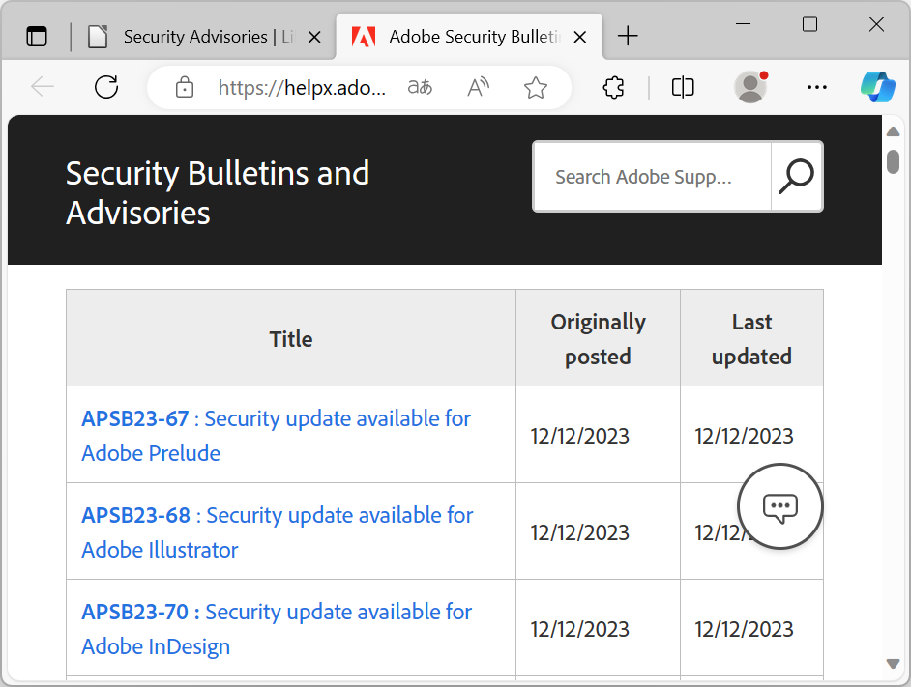Open the translate page icon
The image size is (911, 687).
[420, 88]
